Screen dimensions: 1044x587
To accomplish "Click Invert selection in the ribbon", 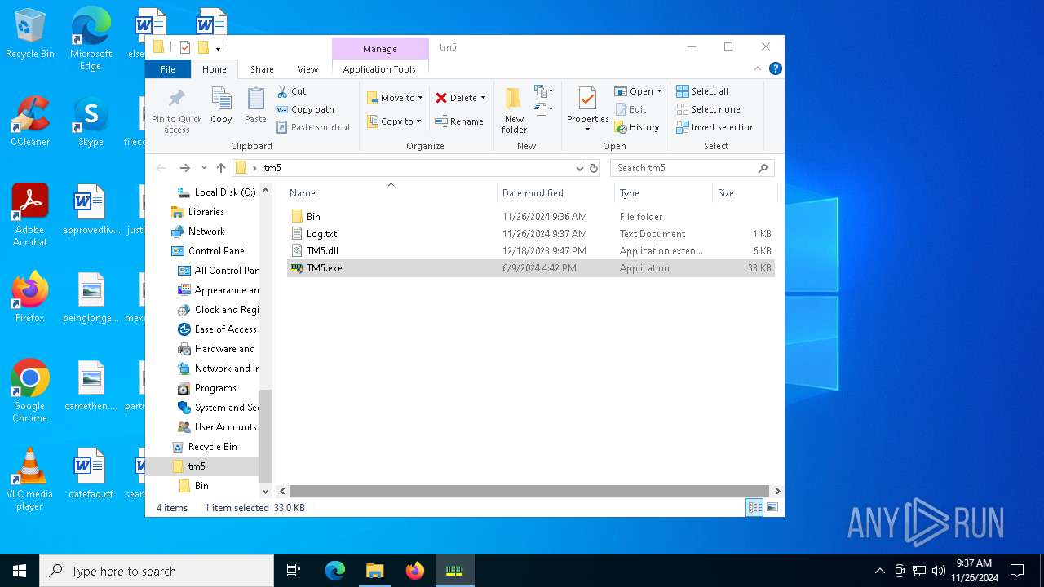I will [715, 127].
